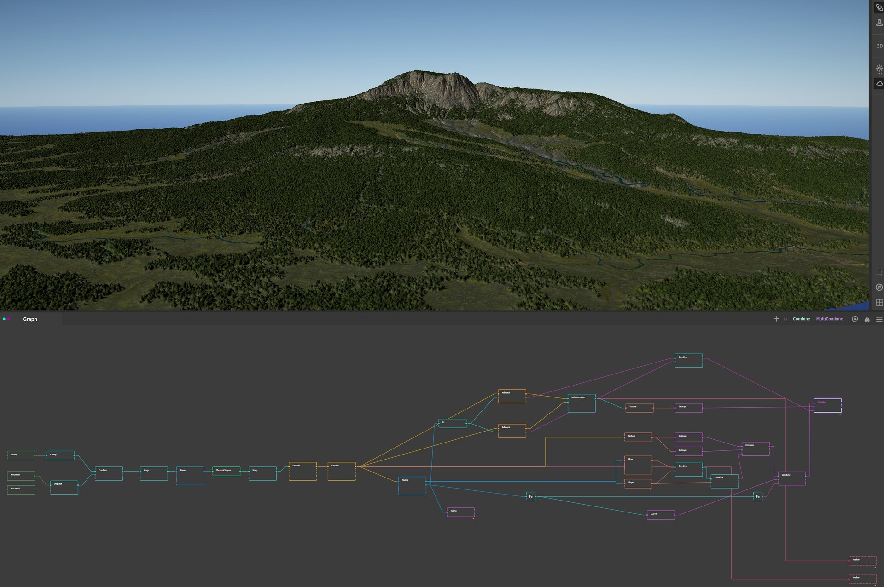This screenshot has width=884, height=587.
Task: Toggle the cloud atmosphere button
Action: click(x=879, y=84)
